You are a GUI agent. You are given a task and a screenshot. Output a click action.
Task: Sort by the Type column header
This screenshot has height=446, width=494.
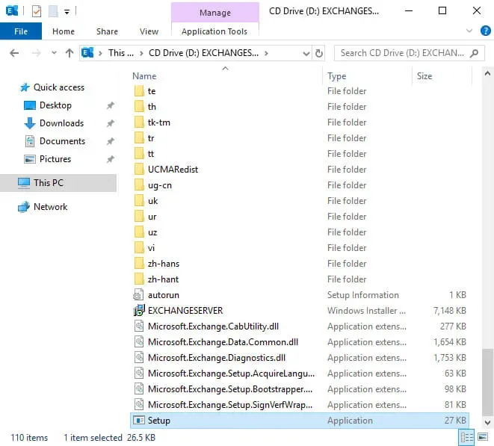337,76
